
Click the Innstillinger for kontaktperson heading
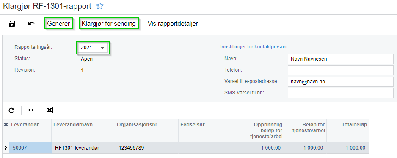point(253,47)
